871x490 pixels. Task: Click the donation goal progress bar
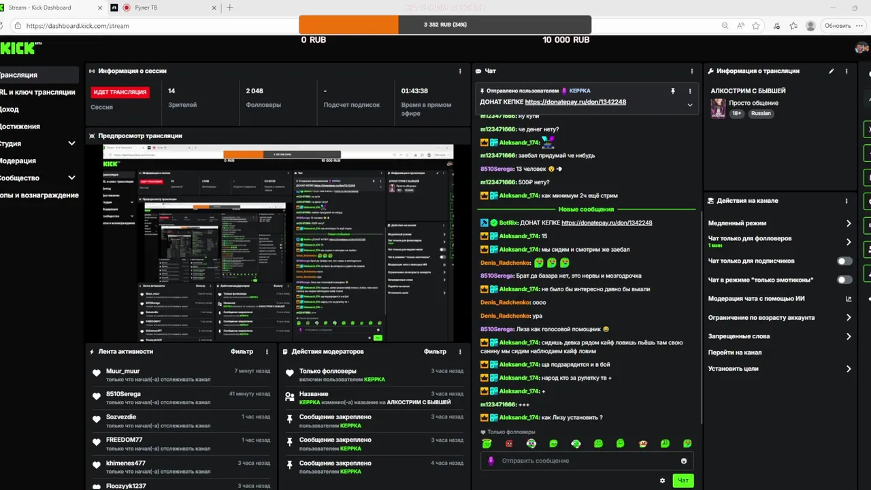pyautogui.click(x=445, y=24)
